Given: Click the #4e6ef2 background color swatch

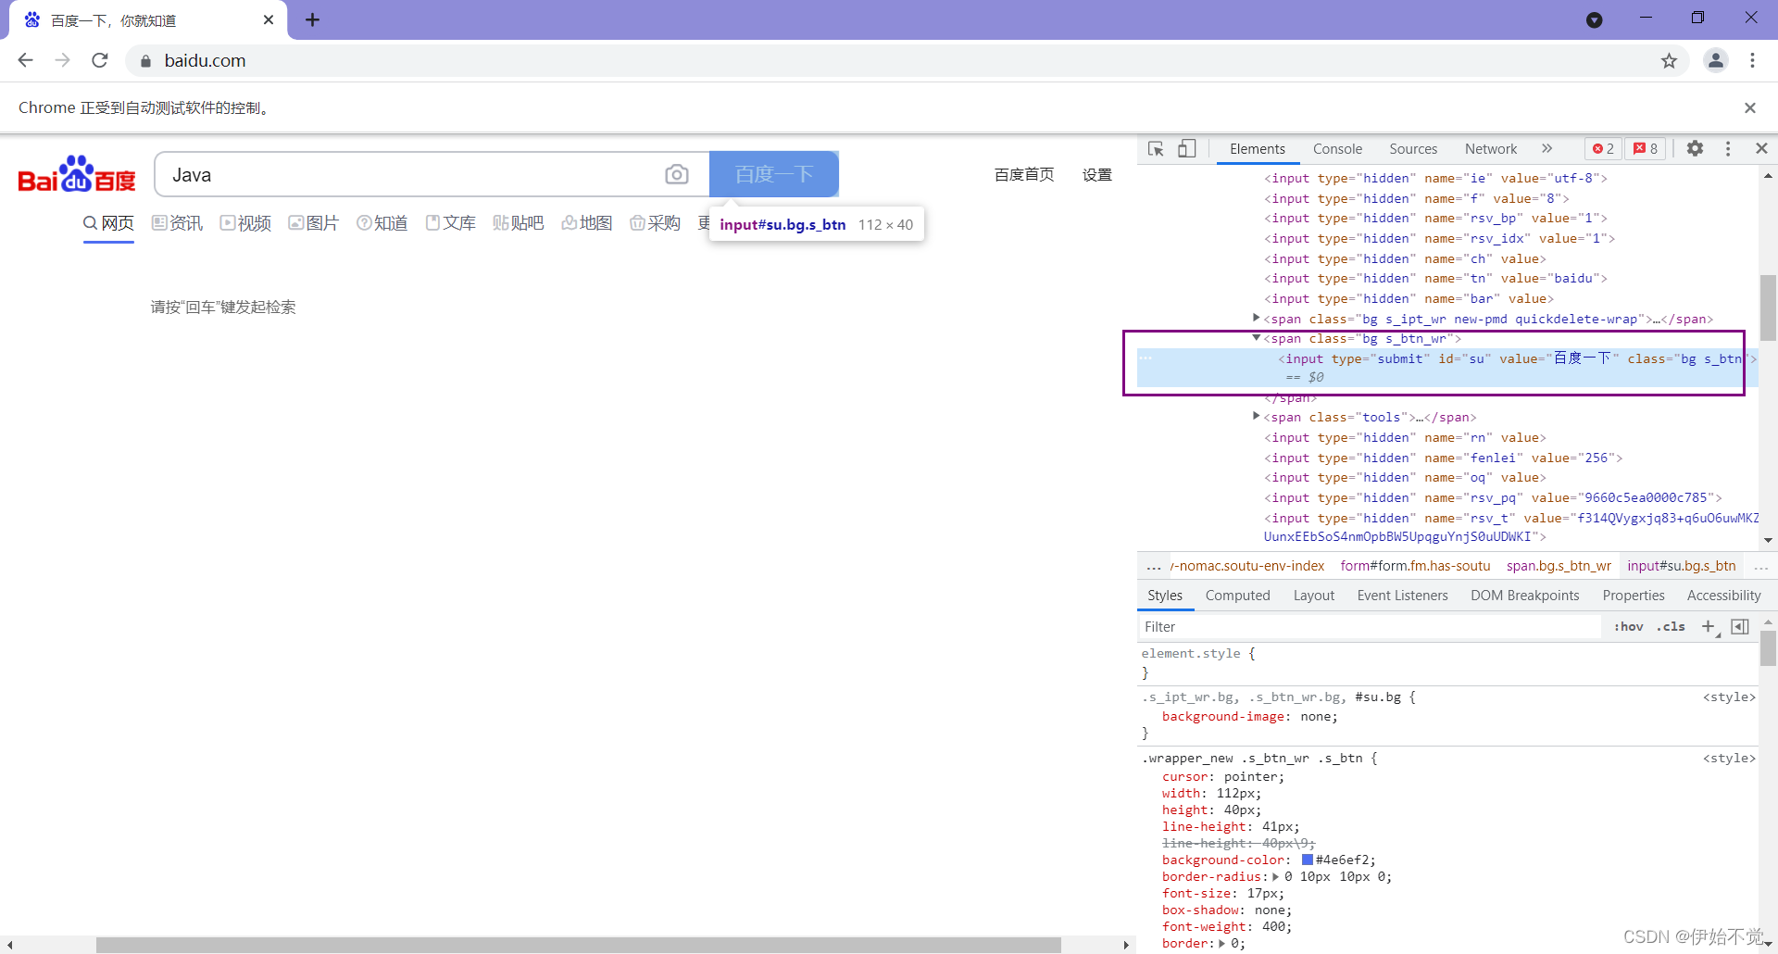Looking at the screenshot, I should click(x=1308, y=860).
